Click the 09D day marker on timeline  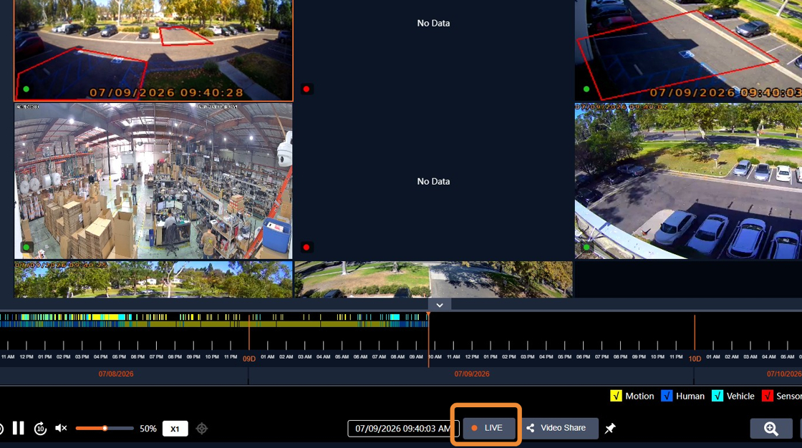tap(249, 359)
